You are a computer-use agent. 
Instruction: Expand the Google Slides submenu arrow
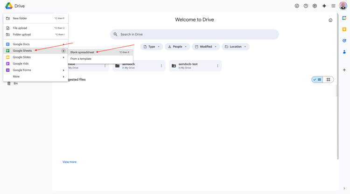[x=63, y=57]
